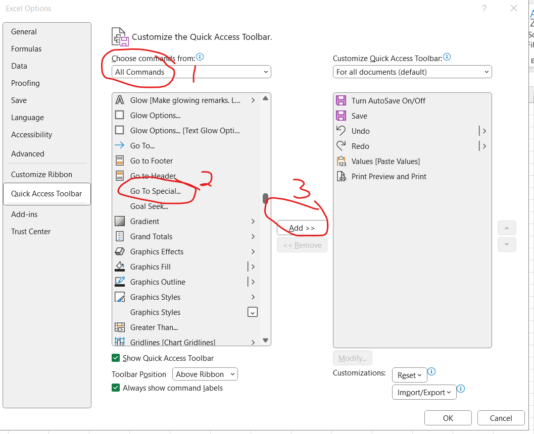534x434 pixels.
Task: Toggle Always show command labels checkbox
Action: pos(116,388)
